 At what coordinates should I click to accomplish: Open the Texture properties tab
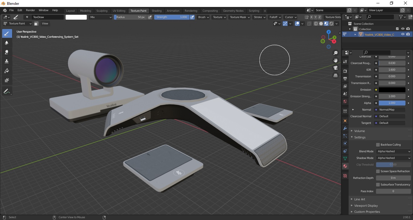pos(345,176)
